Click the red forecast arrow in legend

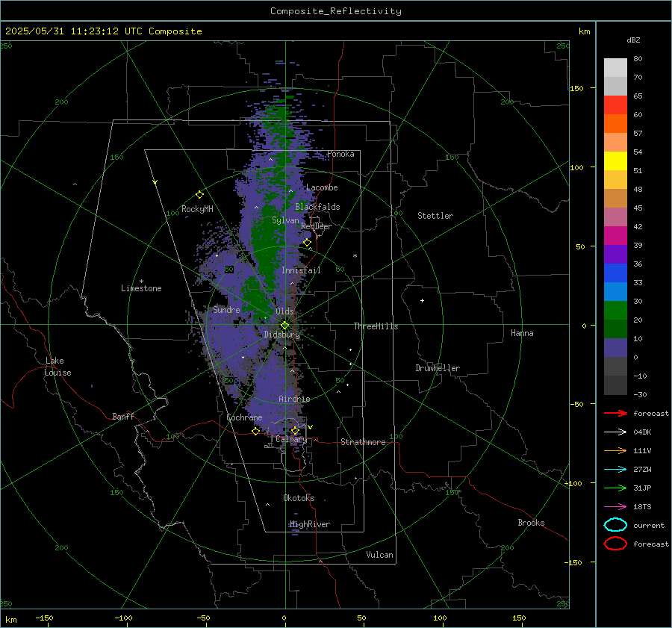(615, 413)
